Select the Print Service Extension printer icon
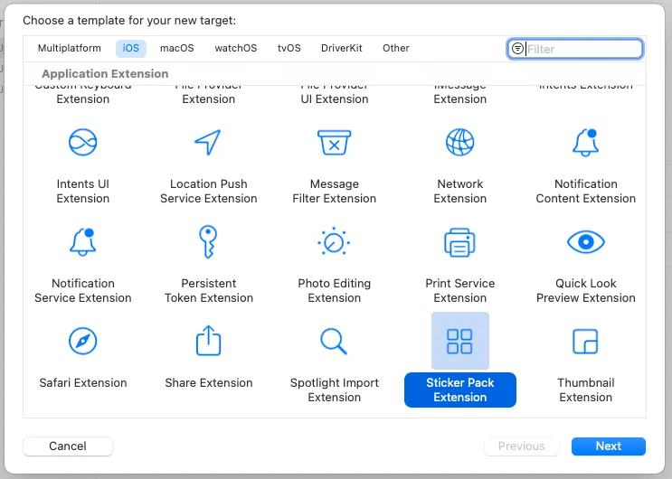Screen dimensions: 672x479 click(x=459, y=242)
